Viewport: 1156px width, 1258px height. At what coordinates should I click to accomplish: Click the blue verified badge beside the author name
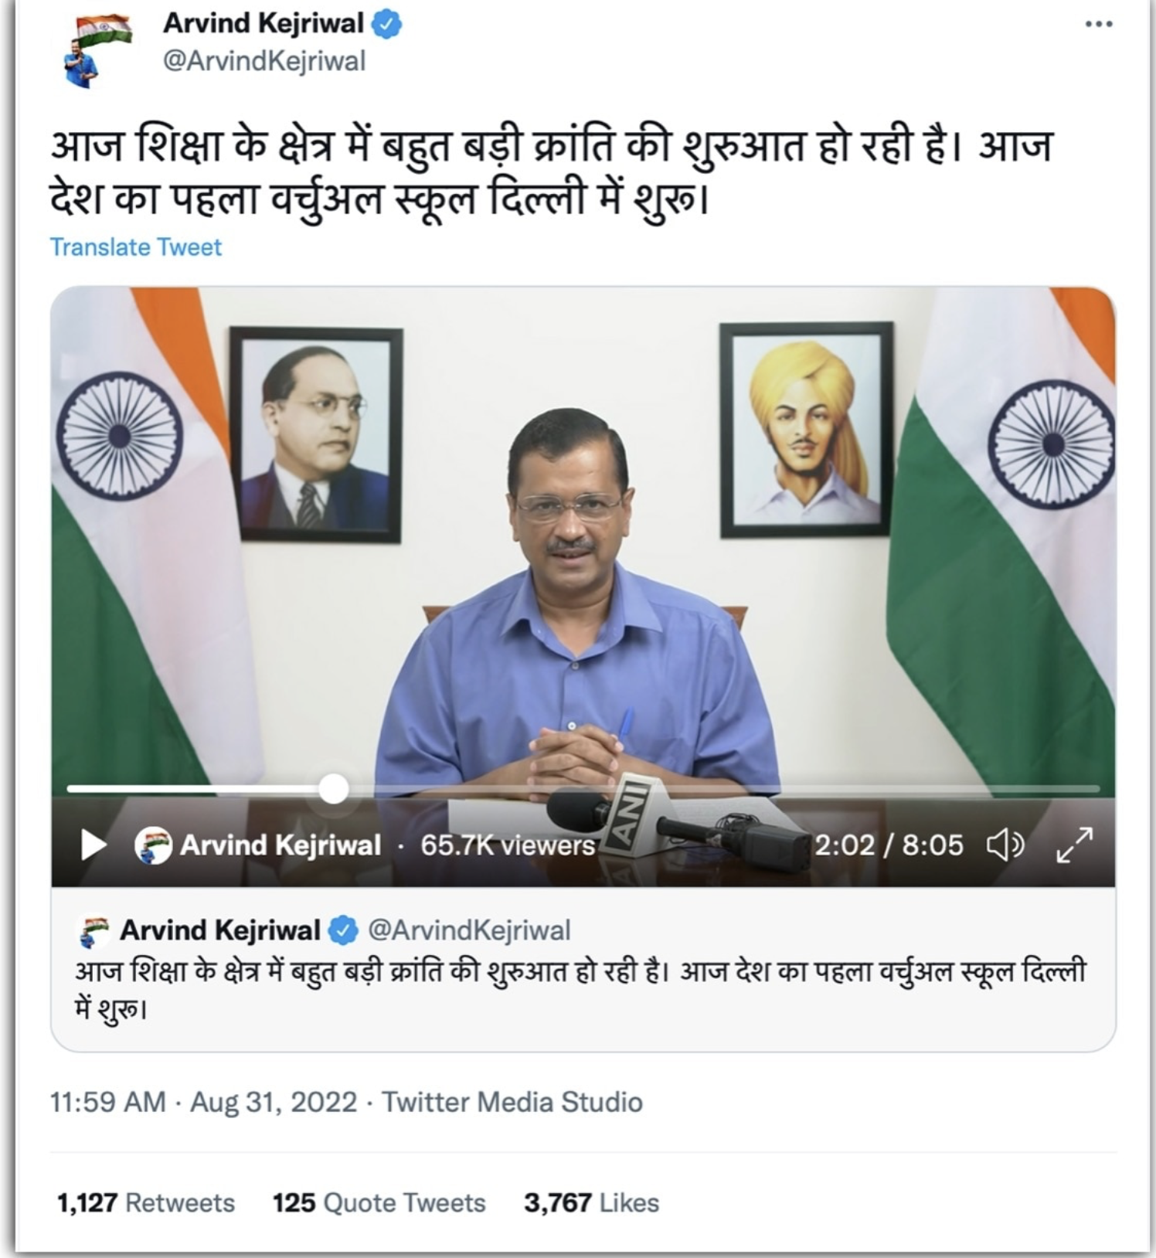pyautogui.click(x=386, y=25)
